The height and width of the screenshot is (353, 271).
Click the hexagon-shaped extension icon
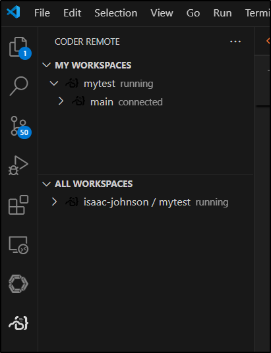18,284
